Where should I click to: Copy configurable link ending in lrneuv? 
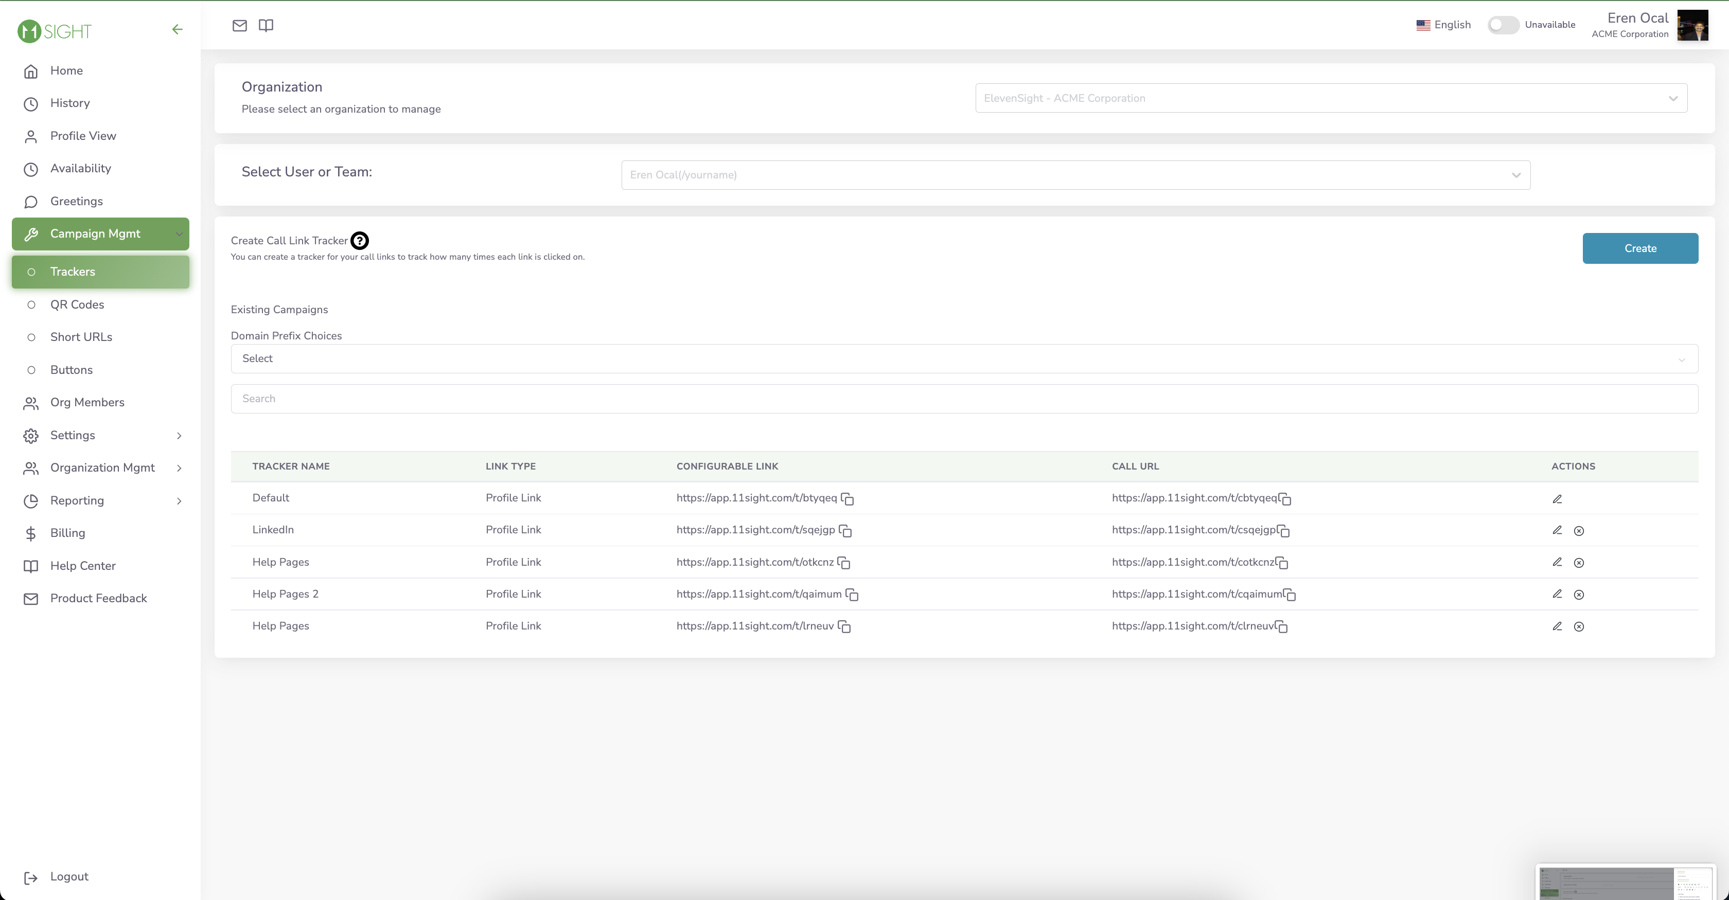coord(844,626)
